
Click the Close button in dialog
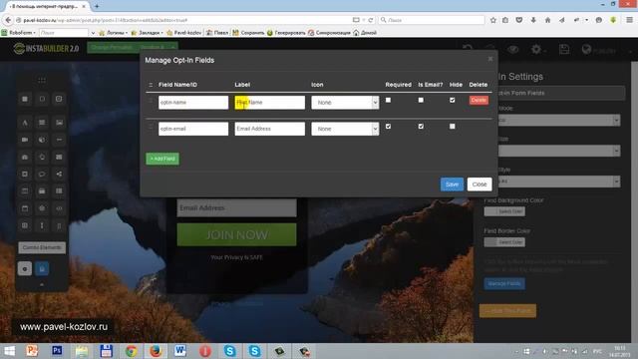pyautogui.click(x=479, y=184)
